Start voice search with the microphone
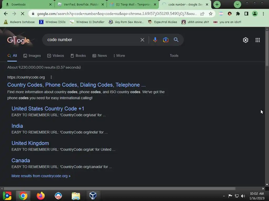This screenshot has height=201, width=269. pos(155,40)
